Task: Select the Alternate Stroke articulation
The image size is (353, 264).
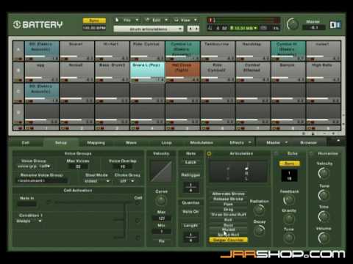Action: coord(228,194)
